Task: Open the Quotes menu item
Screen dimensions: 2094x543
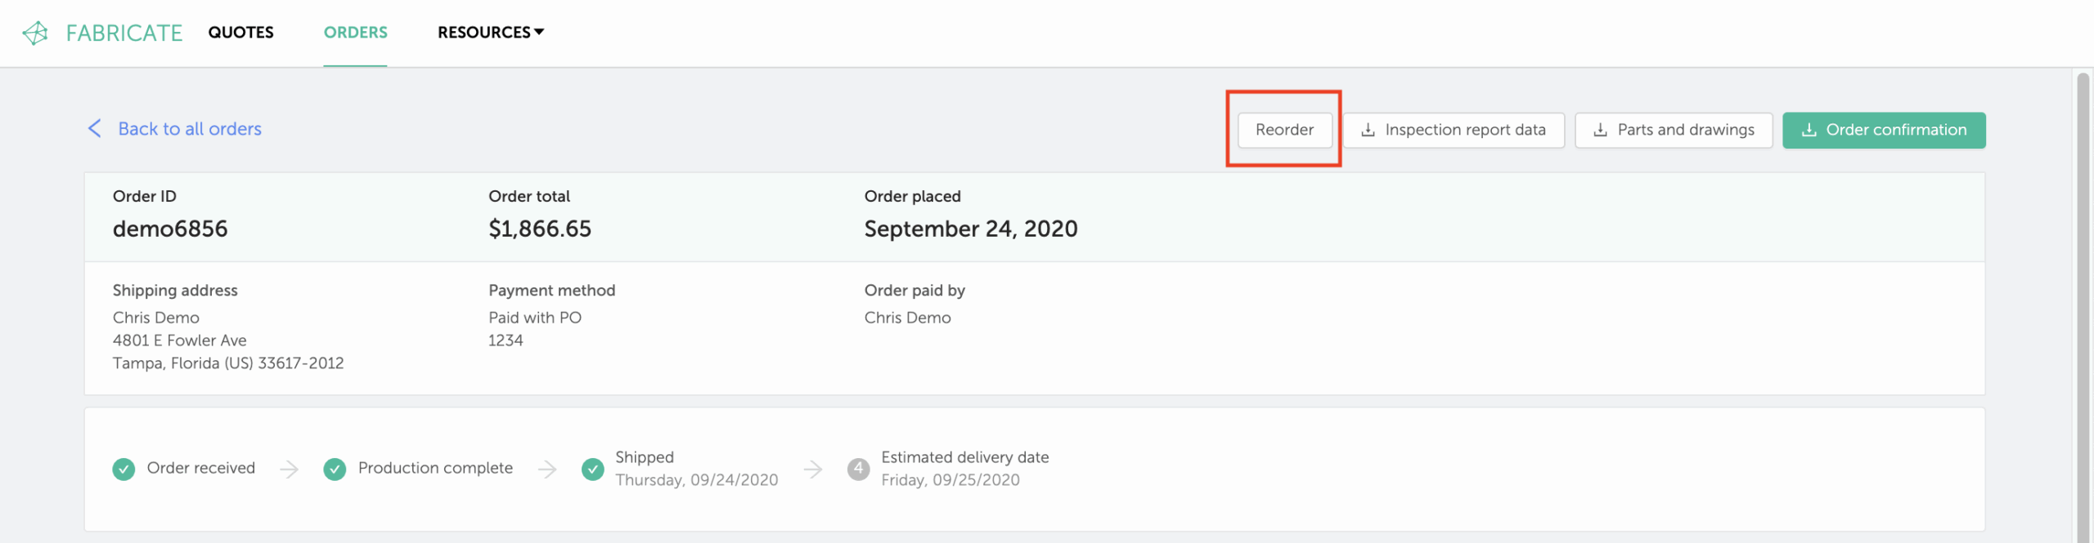Action: [x=240, y=33]
